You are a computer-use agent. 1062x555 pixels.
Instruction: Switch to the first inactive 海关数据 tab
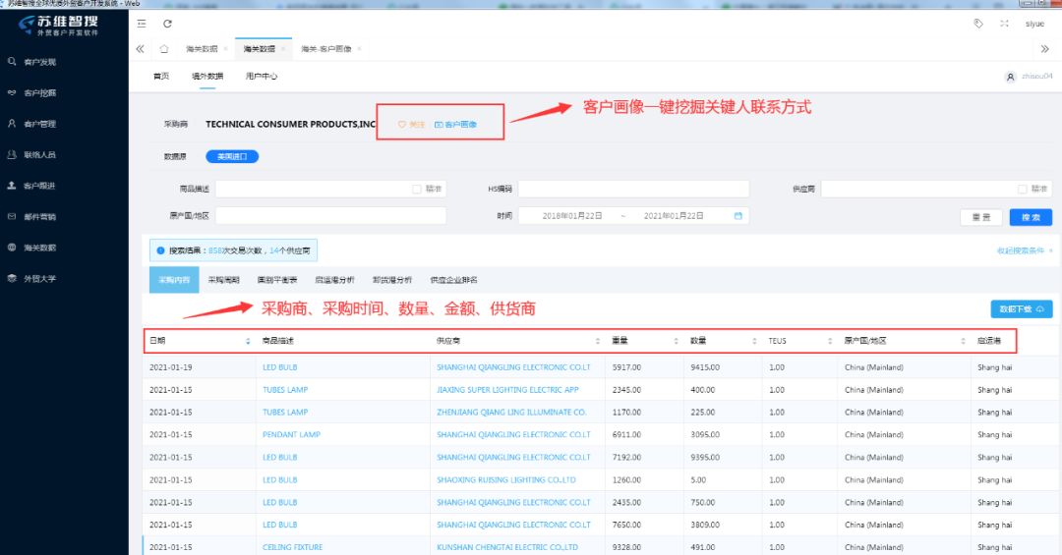pyautogui.click(x=202, y=49)
